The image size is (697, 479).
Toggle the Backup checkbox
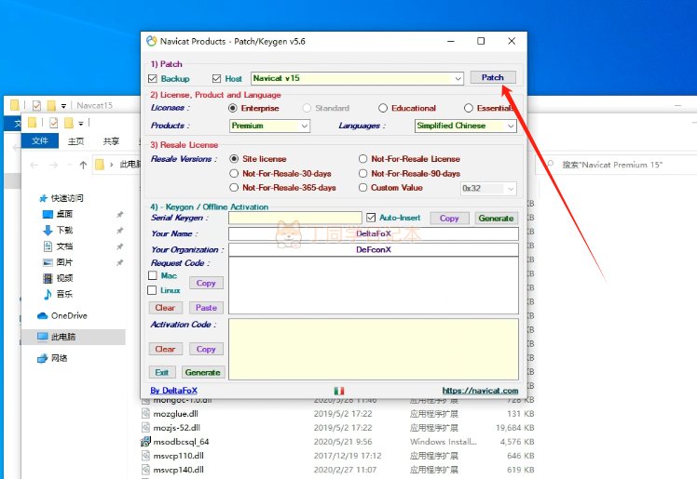155,79
